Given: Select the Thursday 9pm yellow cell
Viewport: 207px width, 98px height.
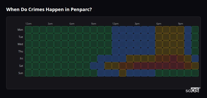Looking at the screenshot, I should [181, 51].
